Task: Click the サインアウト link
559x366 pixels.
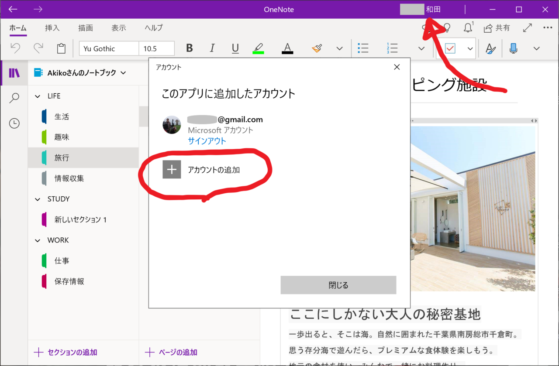Action: pos(207,141)
